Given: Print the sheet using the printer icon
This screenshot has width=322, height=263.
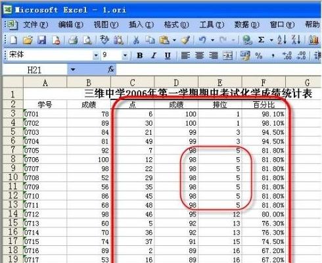Looking at the screenshot, I should pos(73,40).
